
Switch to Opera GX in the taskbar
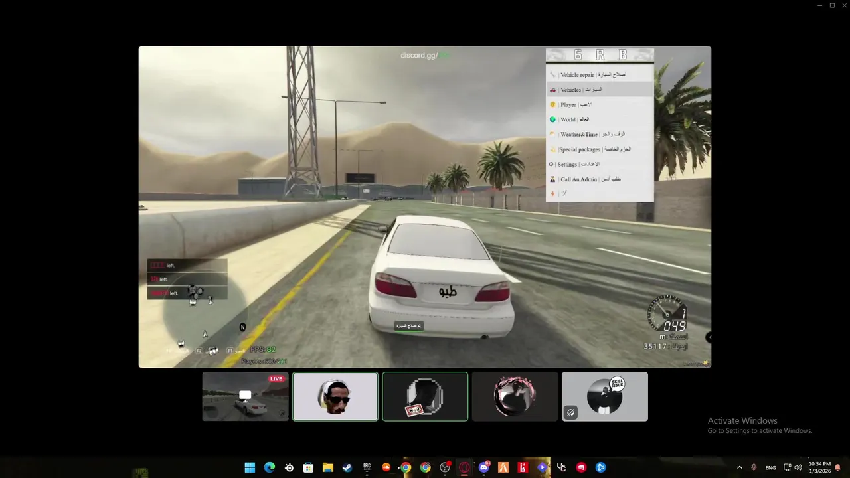tap(464, 467)
